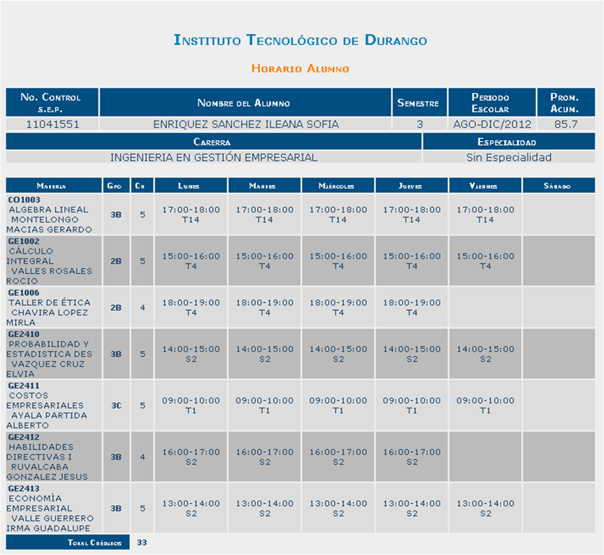This screenshot has width=604, height=555.
Task: Click teacher name RUVALCABA GONZALEZ JESUS
Action: click(x=47, y=472)
